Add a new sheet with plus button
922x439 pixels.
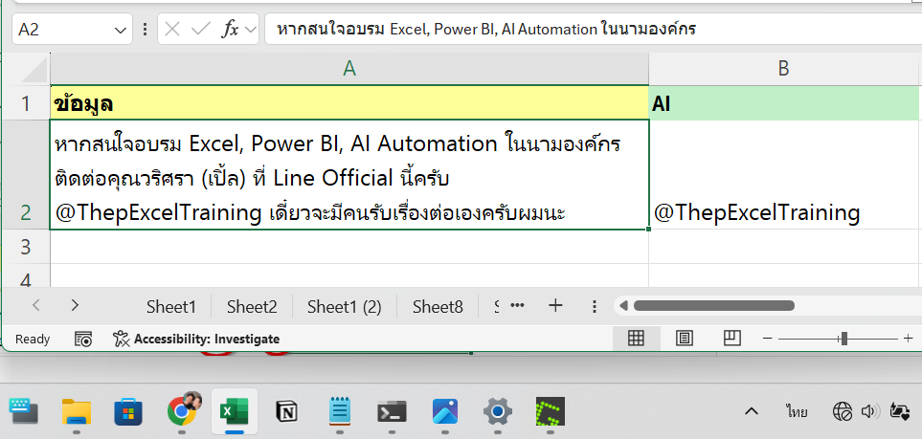tap(555, 306)
